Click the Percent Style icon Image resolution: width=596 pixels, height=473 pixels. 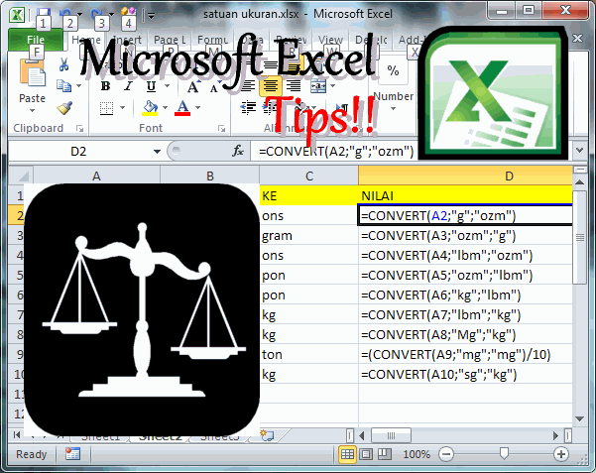393,70
